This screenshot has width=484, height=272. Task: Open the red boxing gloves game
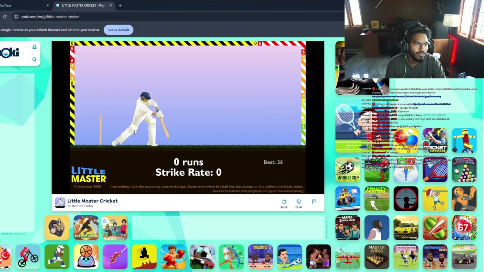[173, 257]
